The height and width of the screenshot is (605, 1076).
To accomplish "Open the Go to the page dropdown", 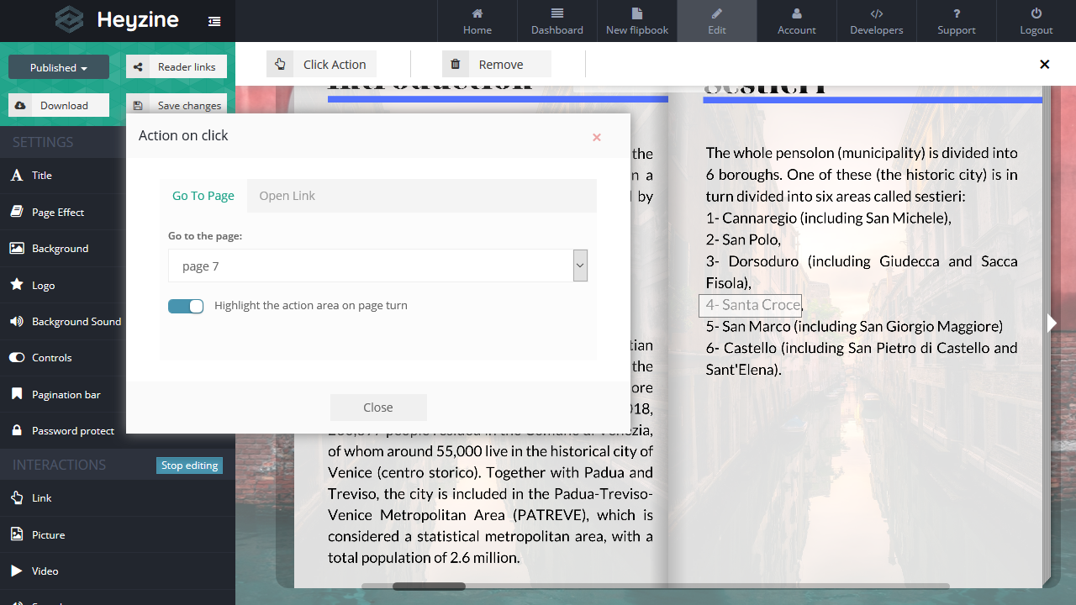I will pyautogui.click(x=377, y=266).
